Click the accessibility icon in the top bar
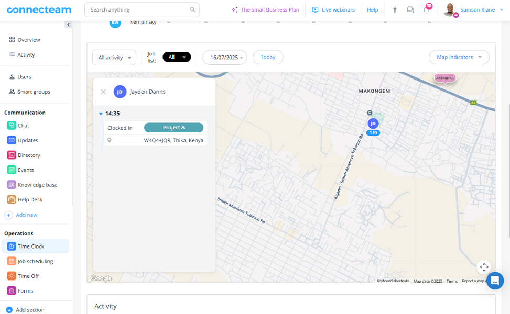This screenshot has height=314, width=510. (395, 9)
